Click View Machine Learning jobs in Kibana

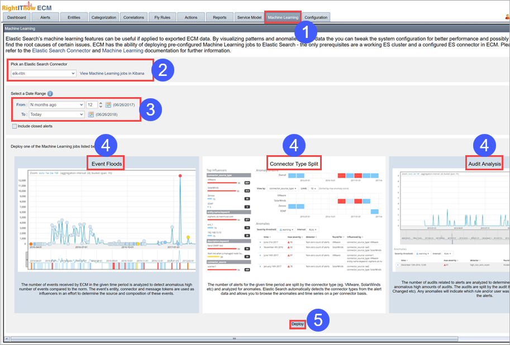coord(112,74)
